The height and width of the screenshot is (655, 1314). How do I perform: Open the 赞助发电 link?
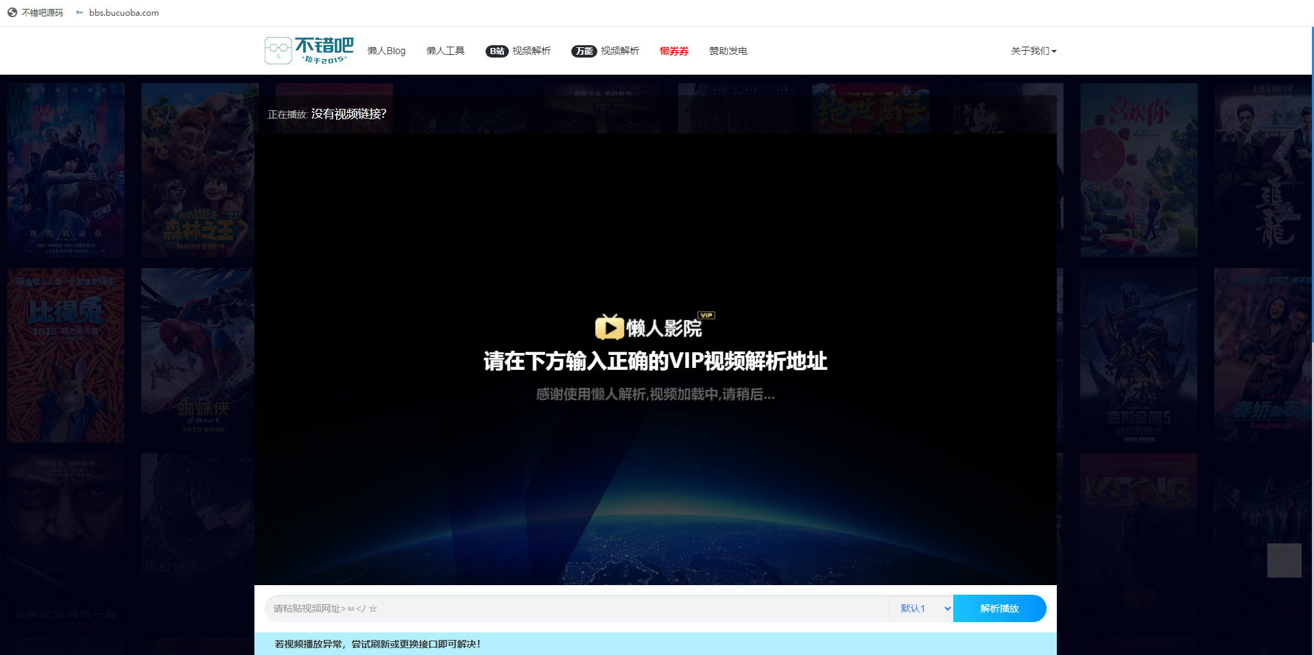pos(728,51)
